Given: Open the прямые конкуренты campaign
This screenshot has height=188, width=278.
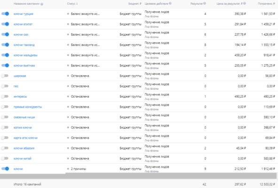Looking at the screenshot, I should tap(28, 107).
